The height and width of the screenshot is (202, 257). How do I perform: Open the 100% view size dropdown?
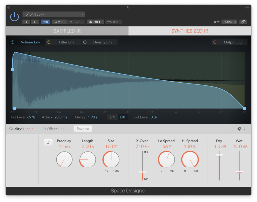coord(230,22)
